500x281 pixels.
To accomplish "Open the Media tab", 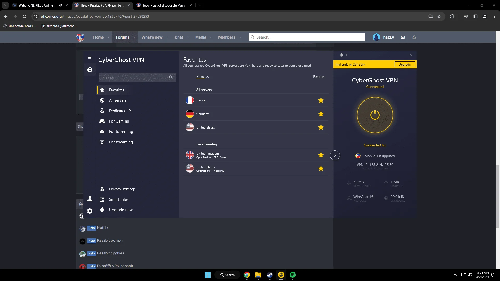I will 201,37.
